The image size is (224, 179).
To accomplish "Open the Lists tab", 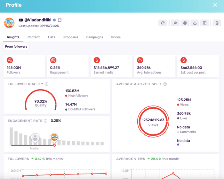I will point(52,37).
